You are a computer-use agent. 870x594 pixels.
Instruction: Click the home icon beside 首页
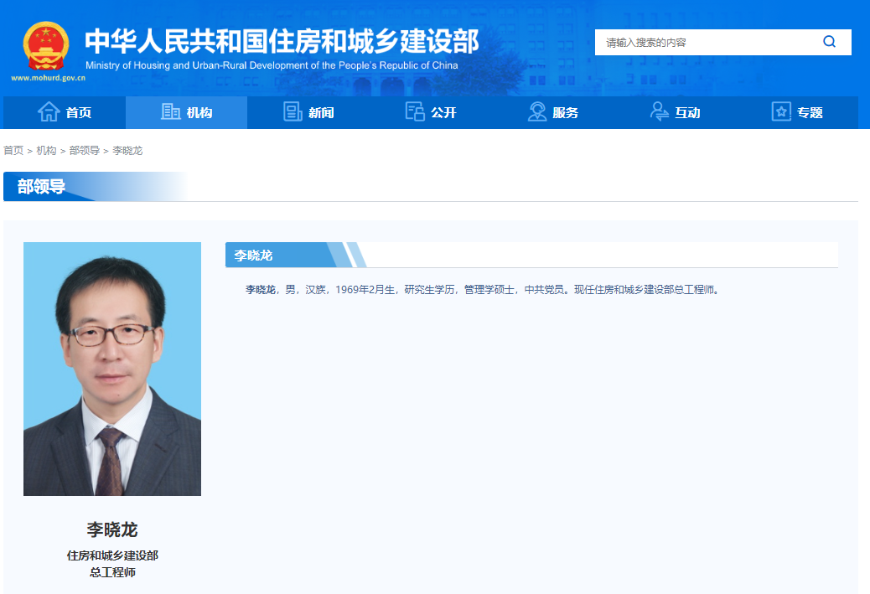pyautogui.click(x=49, y=111)
